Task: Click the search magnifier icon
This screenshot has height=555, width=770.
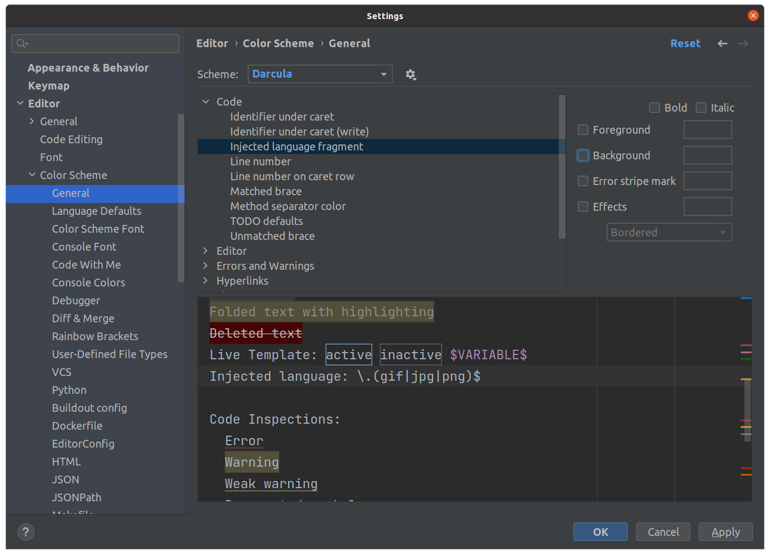Action: pos(21,44)
